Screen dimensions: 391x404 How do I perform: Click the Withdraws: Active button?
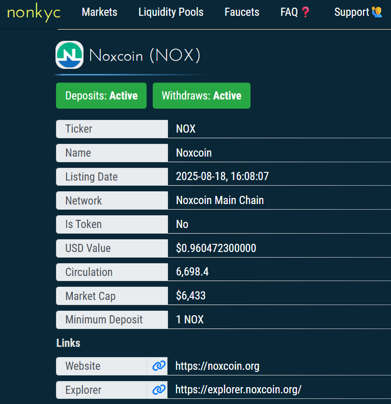click(202, 95)
